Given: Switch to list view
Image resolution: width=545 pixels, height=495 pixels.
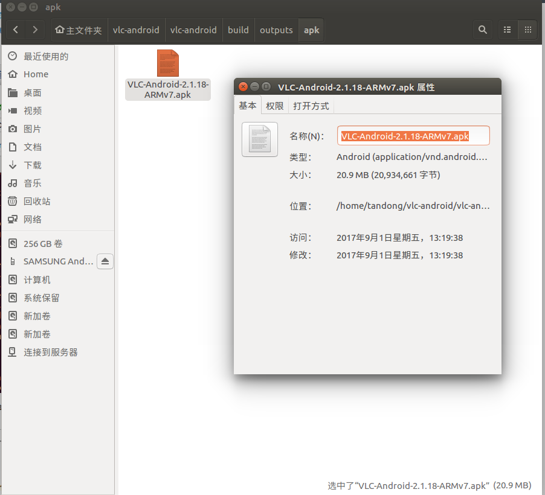Looking at the screenshot, I should tap(508, 30).
